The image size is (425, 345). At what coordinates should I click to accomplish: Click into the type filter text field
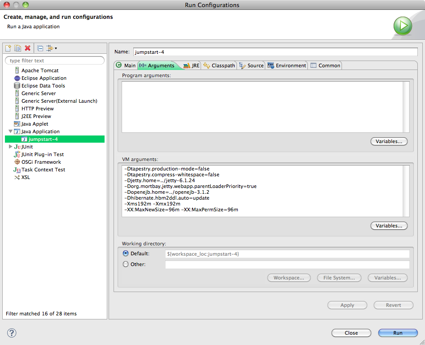(54, 61)
